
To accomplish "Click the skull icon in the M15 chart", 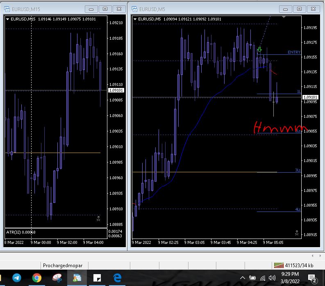I will pyautogui.click(x=98, y=218).
